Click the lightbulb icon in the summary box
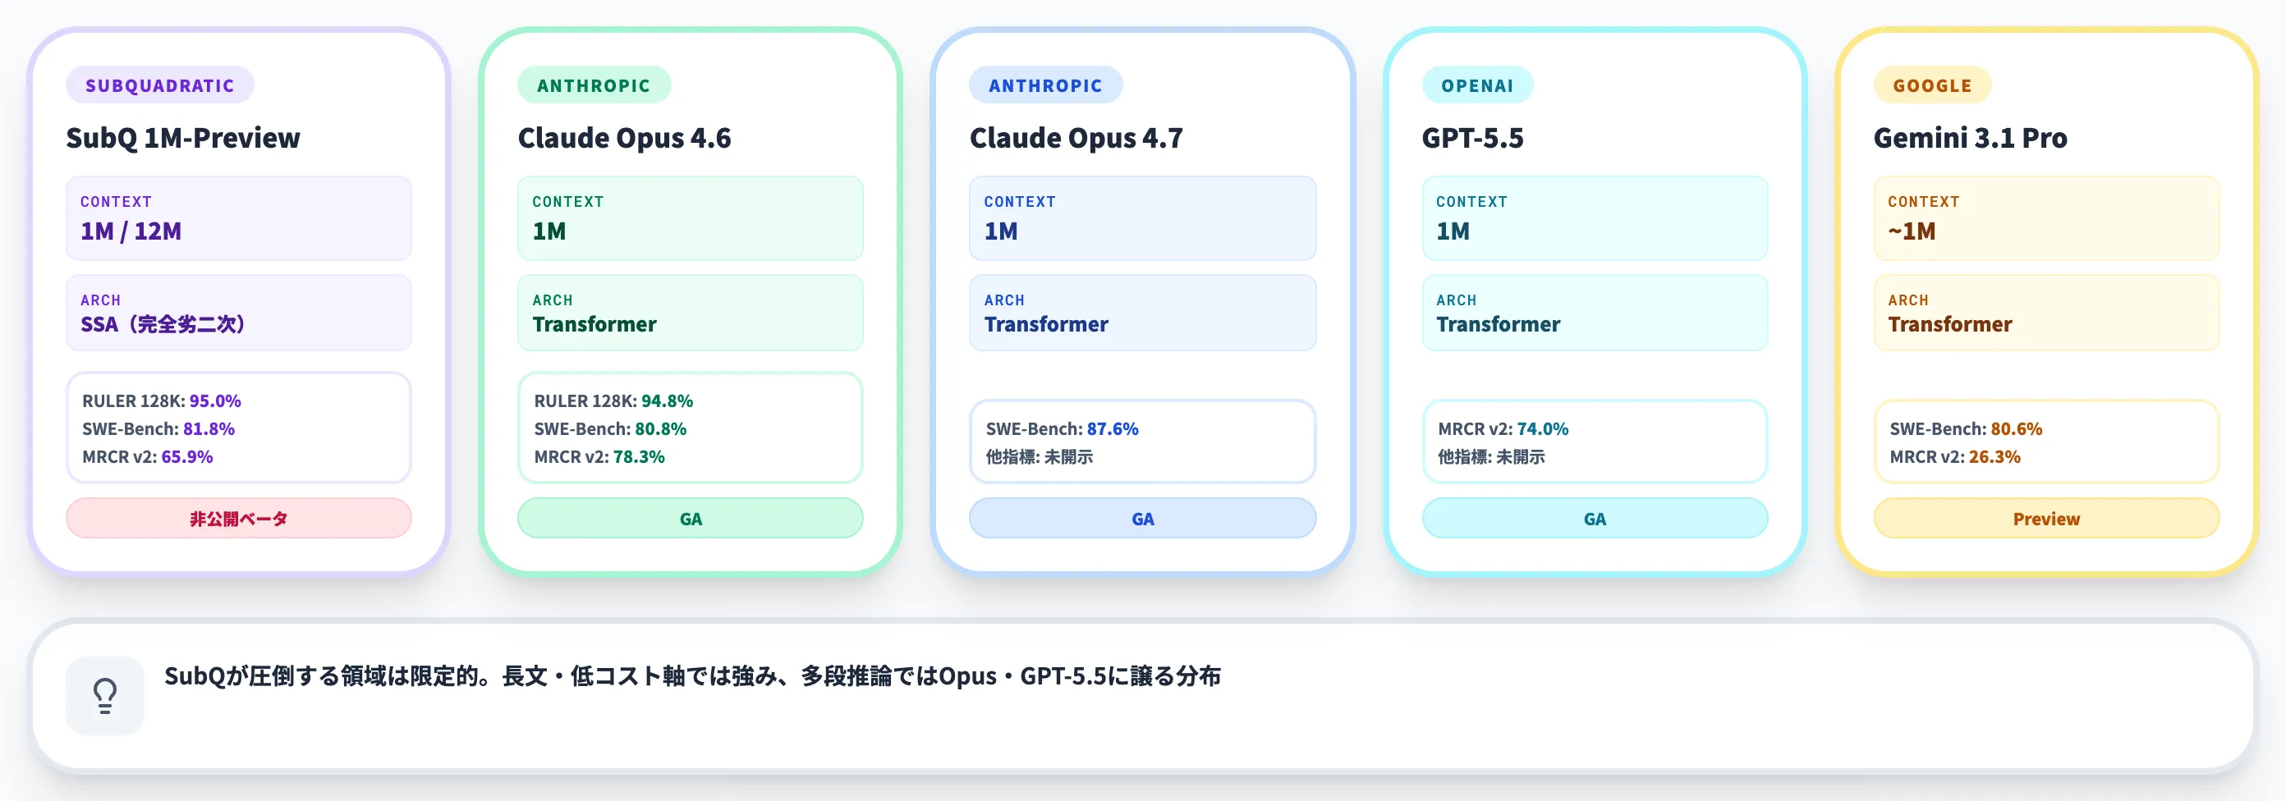 click(x=105, y=695)
